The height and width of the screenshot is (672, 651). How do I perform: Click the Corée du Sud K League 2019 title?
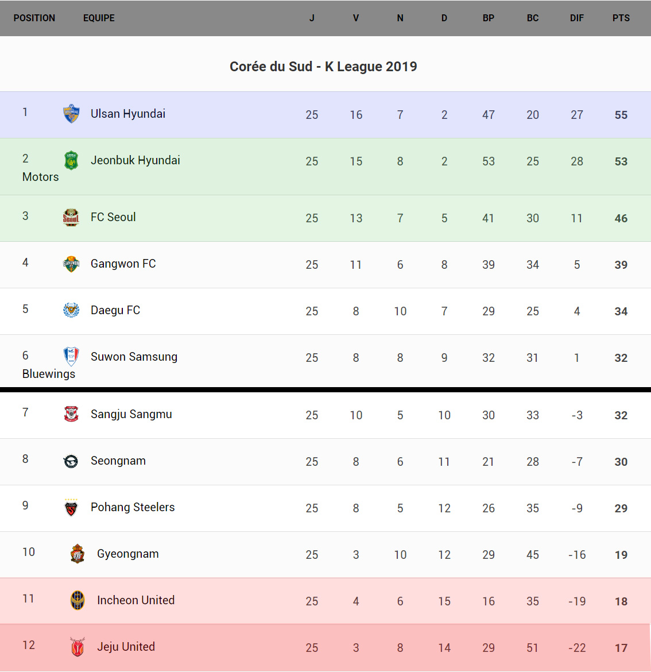[323, 67]
